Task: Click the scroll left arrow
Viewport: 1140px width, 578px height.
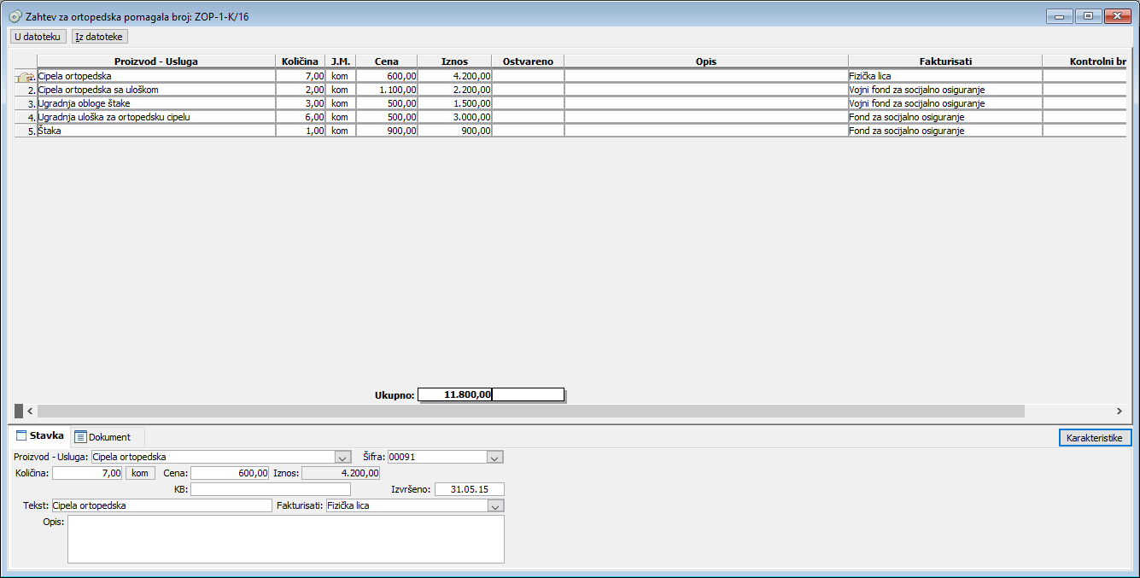Action: tap(29, 411)
